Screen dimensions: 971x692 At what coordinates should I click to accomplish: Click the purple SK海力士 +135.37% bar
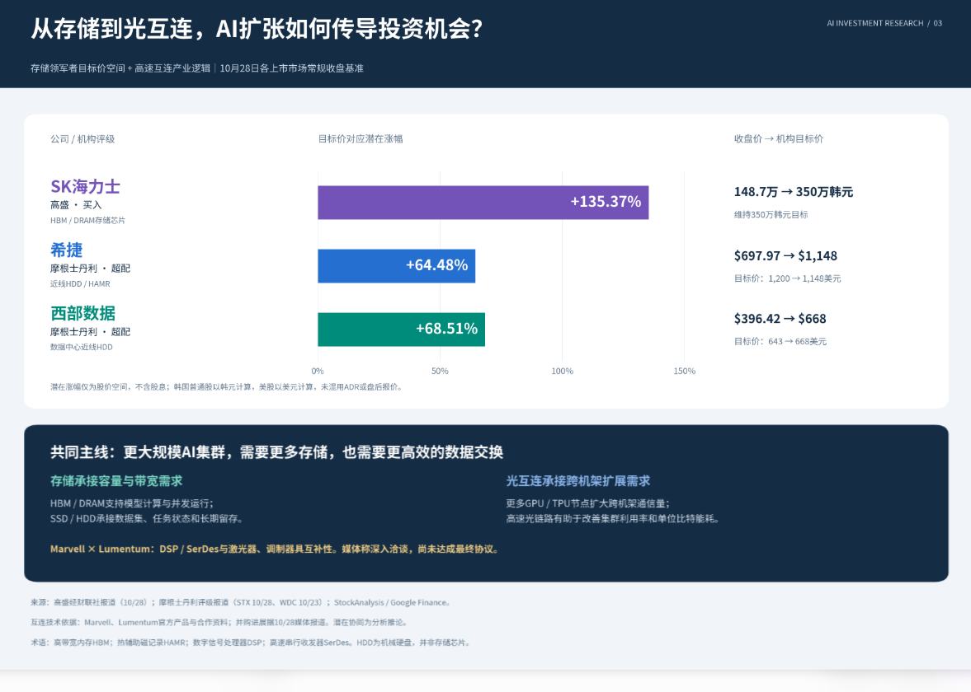483,202
